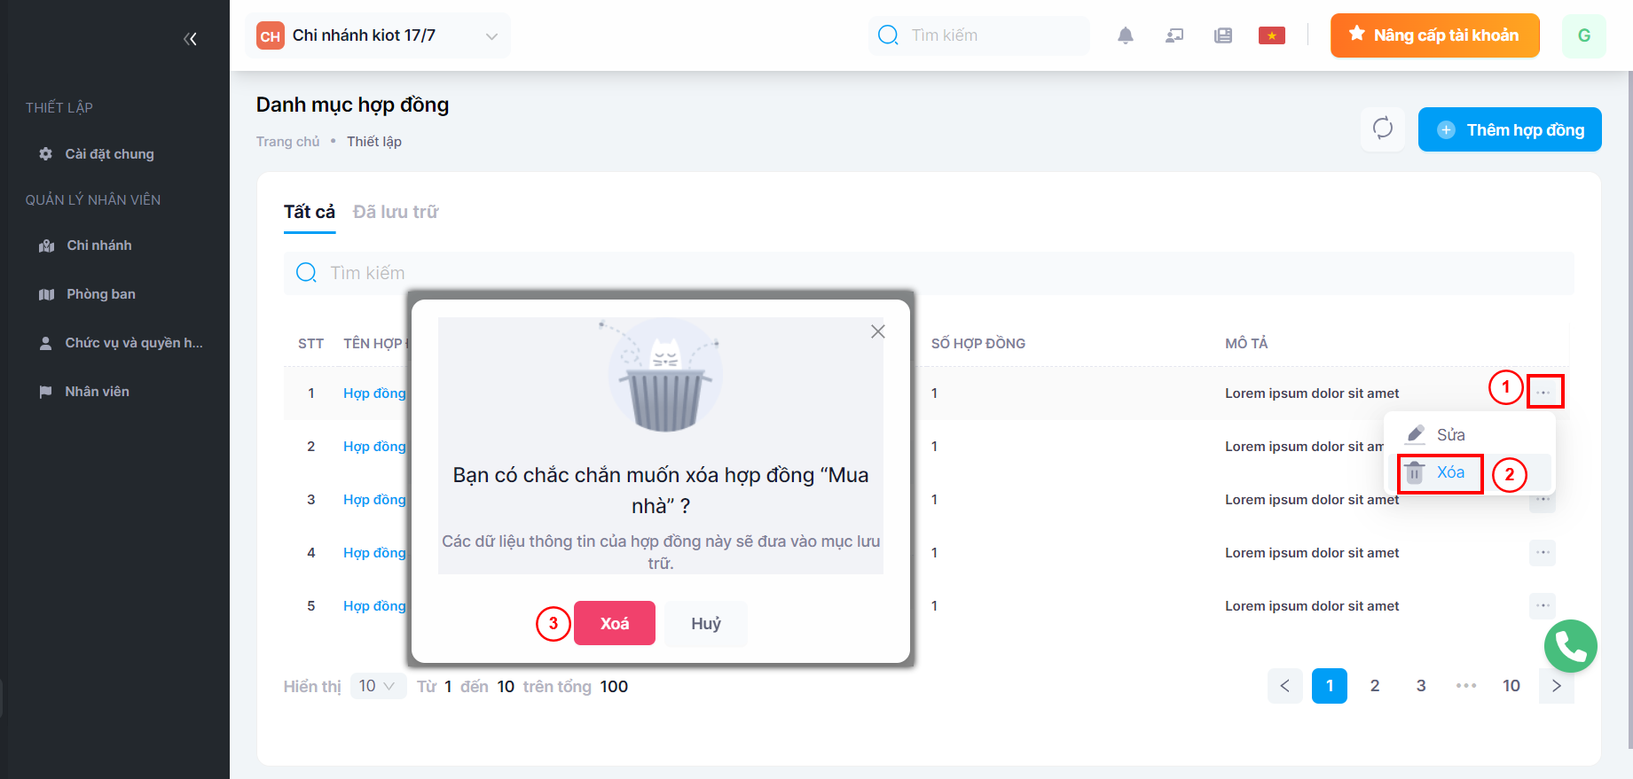
Task: Collapse the sidebar with double-chevron icon
Action: click(x=190, y=39)
